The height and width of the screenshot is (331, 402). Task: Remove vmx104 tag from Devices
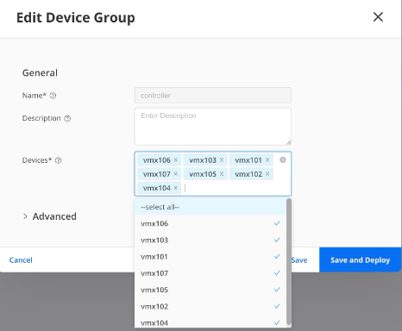click(175, 188)
